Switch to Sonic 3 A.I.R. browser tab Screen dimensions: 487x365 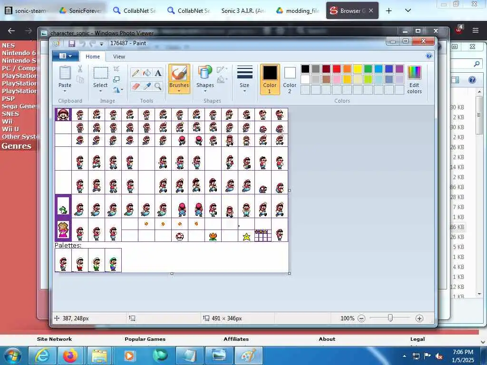[x=243, y=10]
